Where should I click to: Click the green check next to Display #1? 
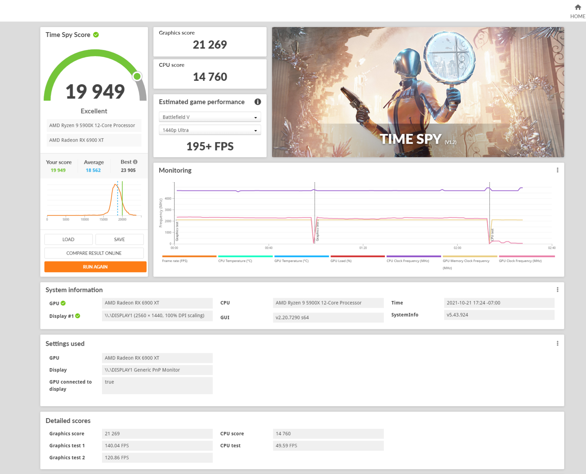pos(78,316)
